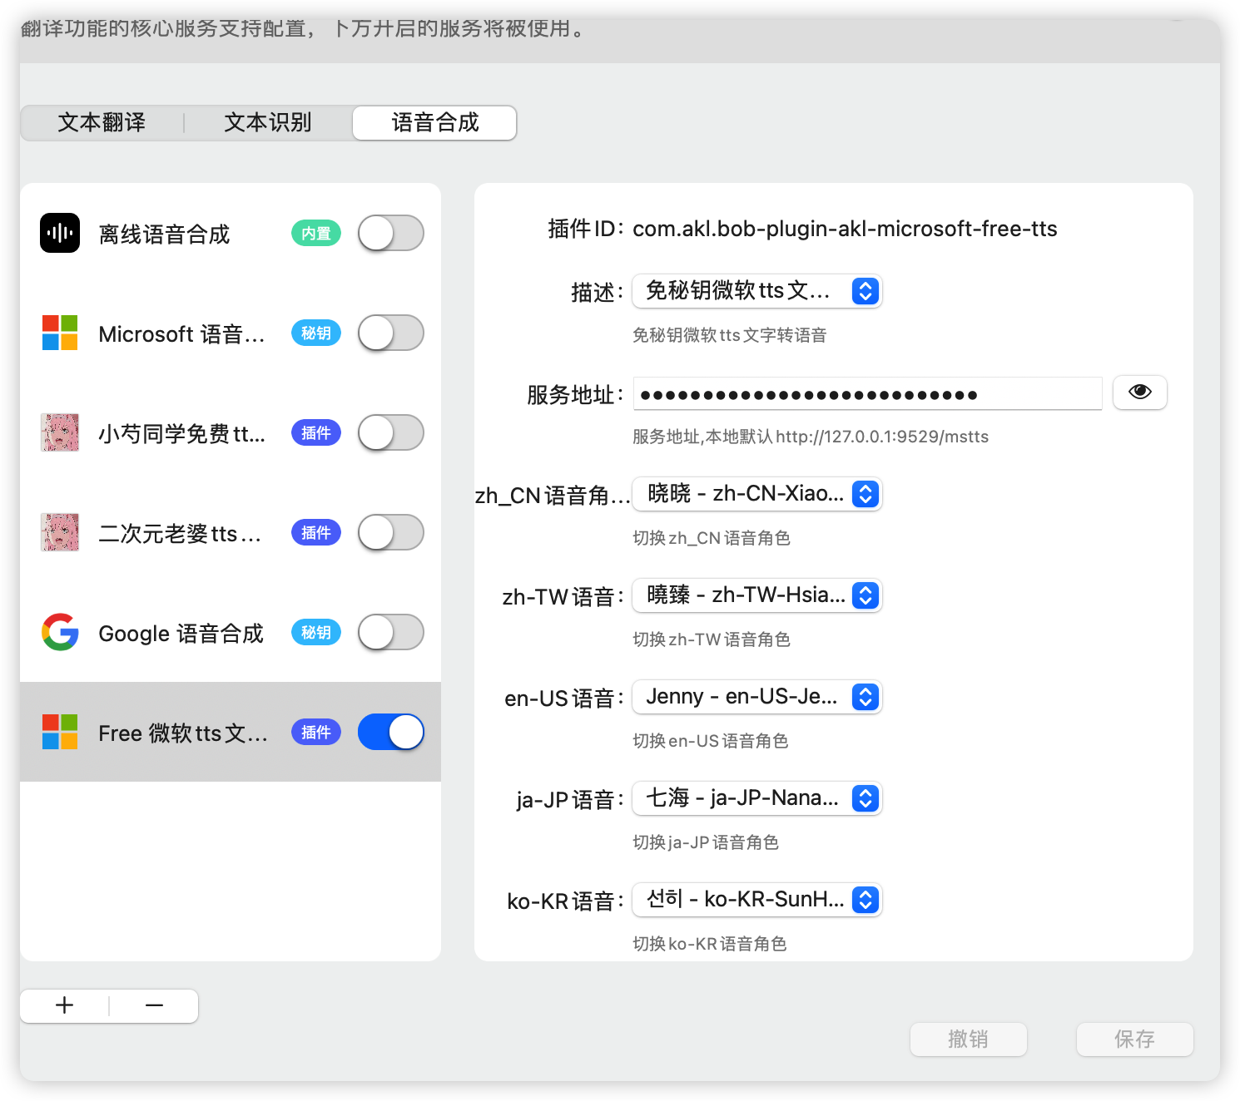Open the zh_CN voice dropdown showing 晓晓
This screenshot has width=1240, height=1101.
click(756, 494)
